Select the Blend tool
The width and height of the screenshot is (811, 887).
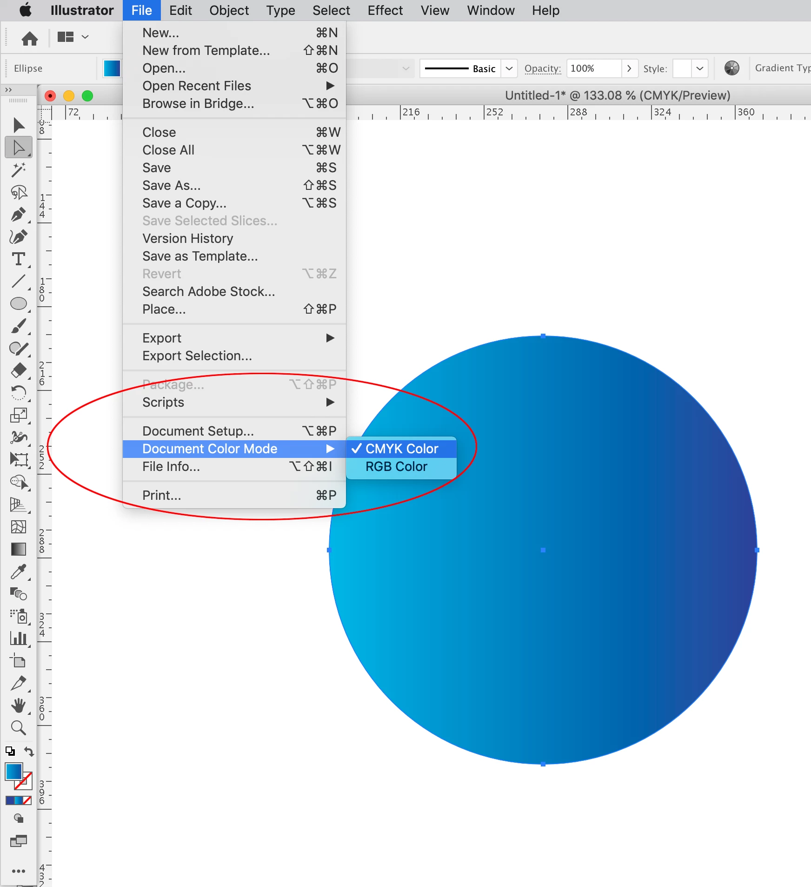click(19, 594)
